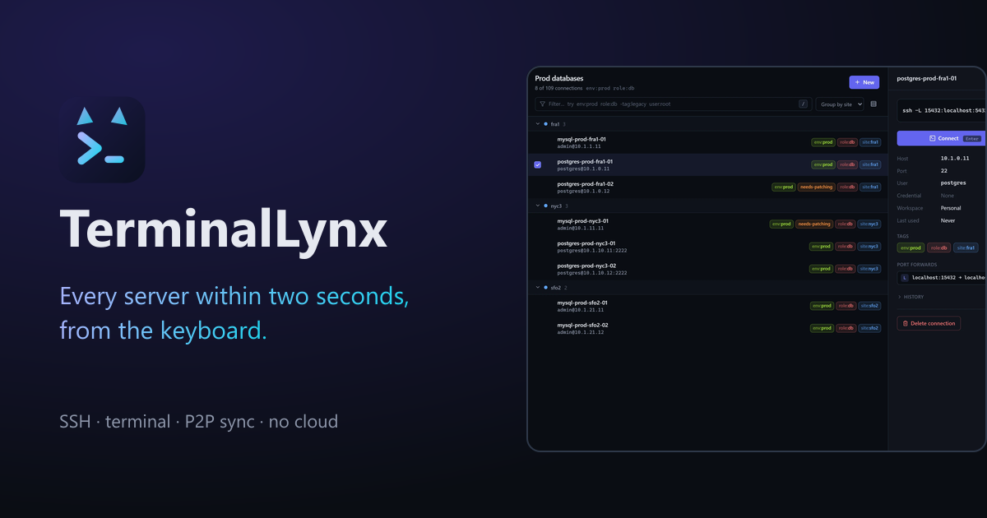Select postgres-prod-nyc3-01 connection row

[x=707, y=246]
